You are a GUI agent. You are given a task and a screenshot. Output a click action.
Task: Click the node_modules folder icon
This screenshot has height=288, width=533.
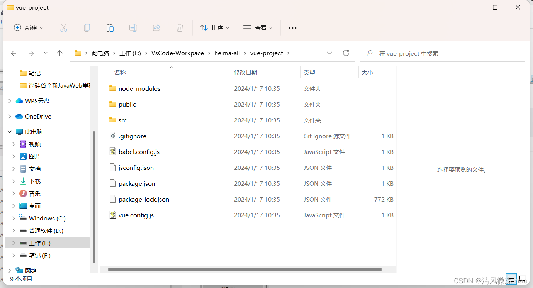pyautogui.click(x=113, y=88)
